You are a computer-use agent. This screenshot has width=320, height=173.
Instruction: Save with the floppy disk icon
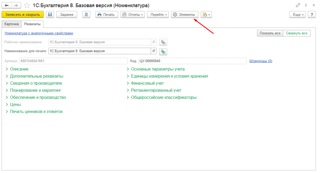pos(50,15)
